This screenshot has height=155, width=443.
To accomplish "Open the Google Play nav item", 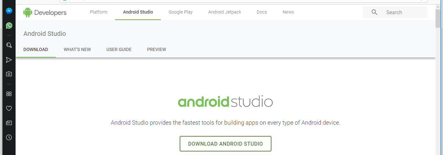I will (x=181, y=12).
